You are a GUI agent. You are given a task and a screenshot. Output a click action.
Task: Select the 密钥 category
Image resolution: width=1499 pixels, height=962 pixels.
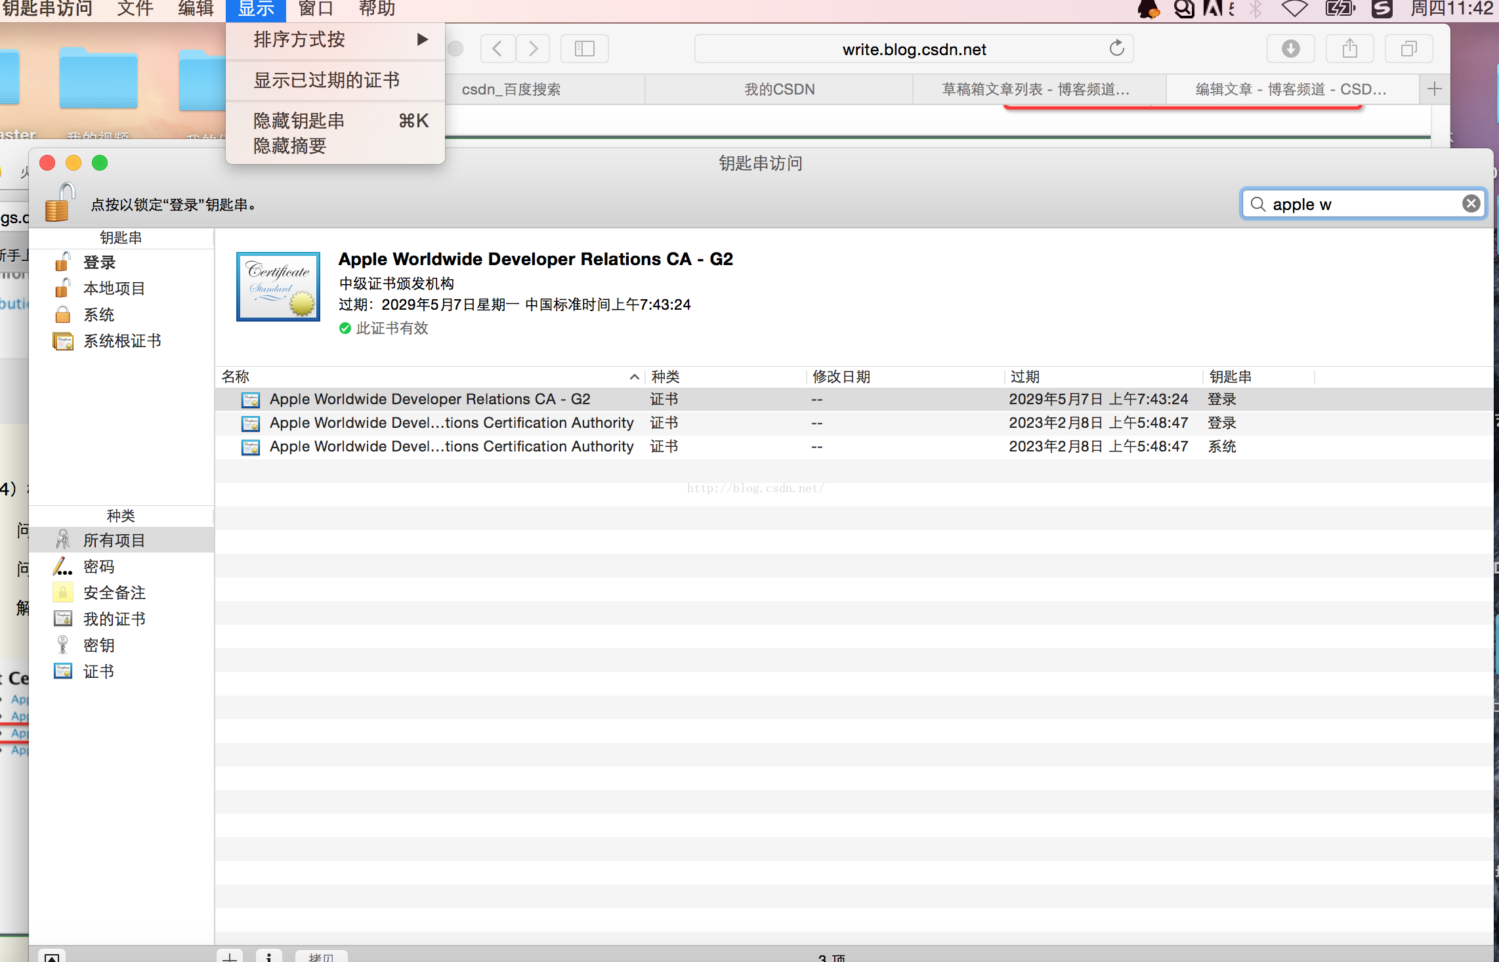[x=121, y=645]
